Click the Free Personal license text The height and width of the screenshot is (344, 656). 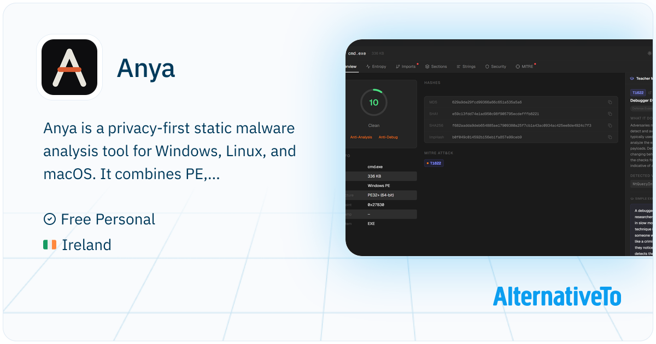point(108,220)
